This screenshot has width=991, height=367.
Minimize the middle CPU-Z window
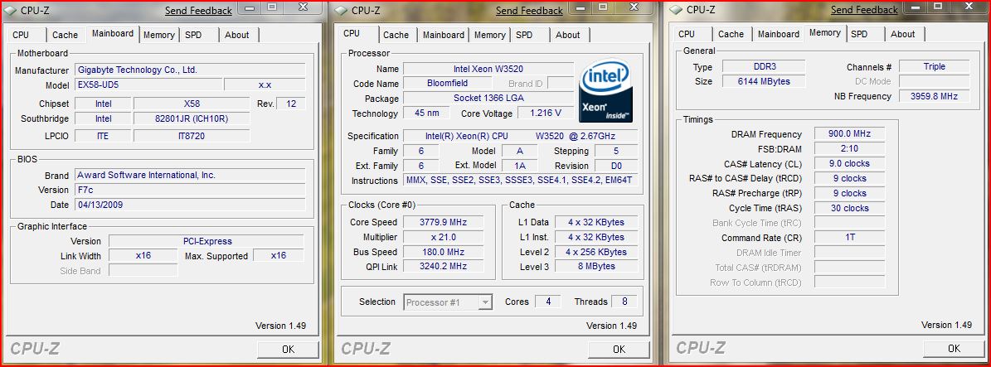581,7
